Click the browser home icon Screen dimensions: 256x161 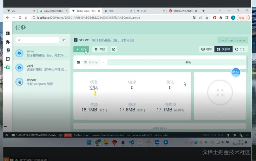26,18
